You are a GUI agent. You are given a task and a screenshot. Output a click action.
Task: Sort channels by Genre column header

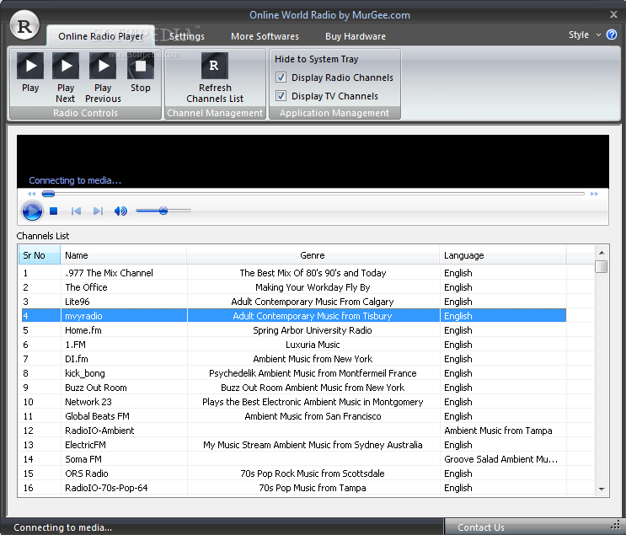313,255
